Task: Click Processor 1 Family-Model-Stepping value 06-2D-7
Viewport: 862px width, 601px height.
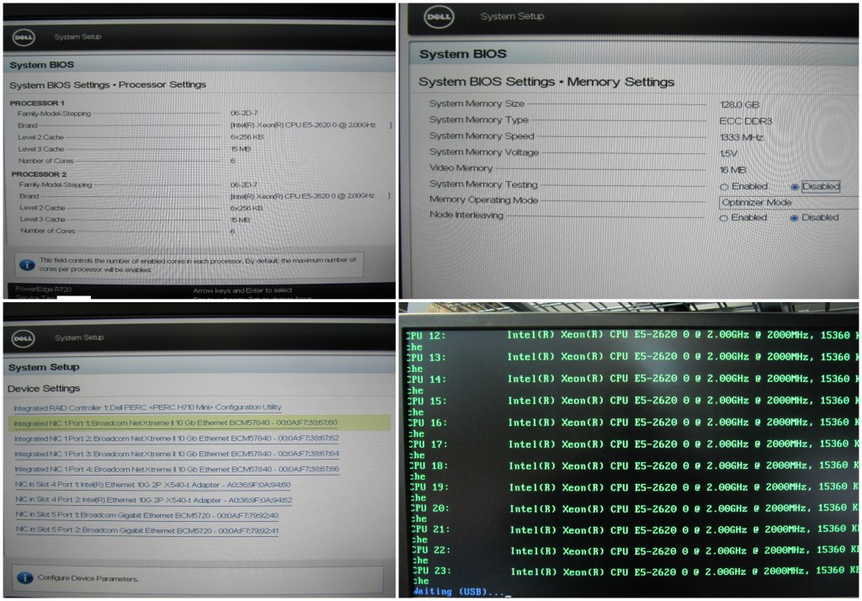Action: pos(244,113)
